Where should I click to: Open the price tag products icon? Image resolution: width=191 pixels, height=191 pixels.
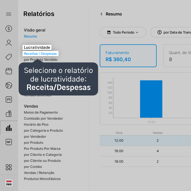point(9,57)
